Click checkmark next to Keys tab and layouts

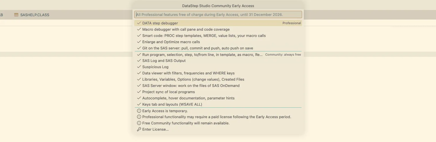pyautogui.click(x=139, y=104)
